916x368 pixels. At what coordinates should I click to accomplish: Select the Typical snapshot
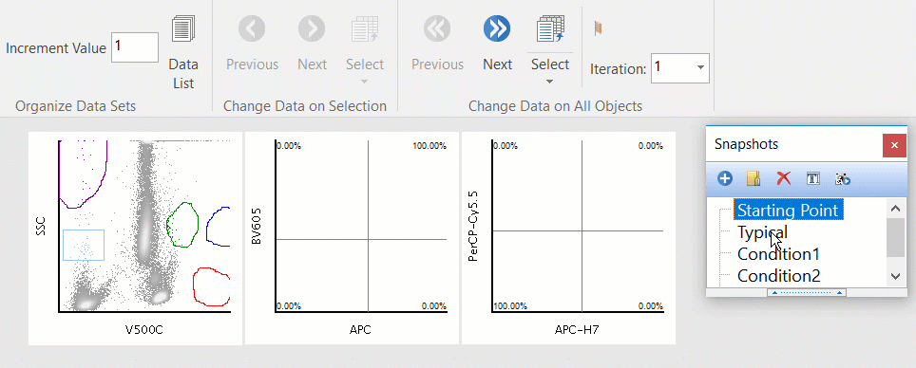(x=762, y=232)
